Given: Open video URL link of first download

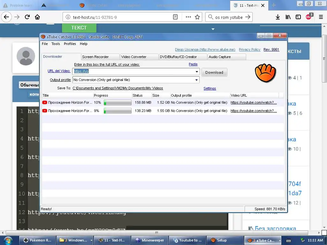Looking at the screenshot, I should (254, 102).
